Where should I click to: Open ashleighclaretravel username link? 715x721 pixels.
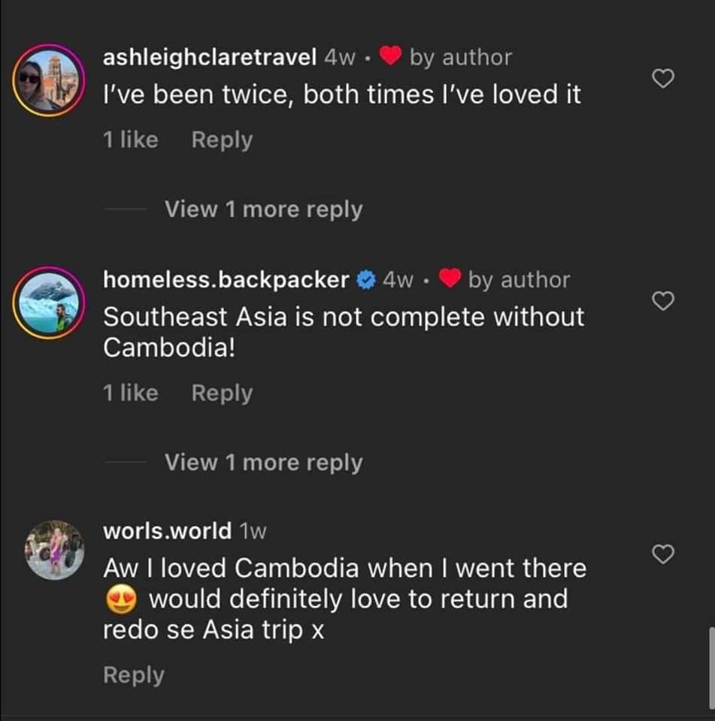[x=209, y=57]
